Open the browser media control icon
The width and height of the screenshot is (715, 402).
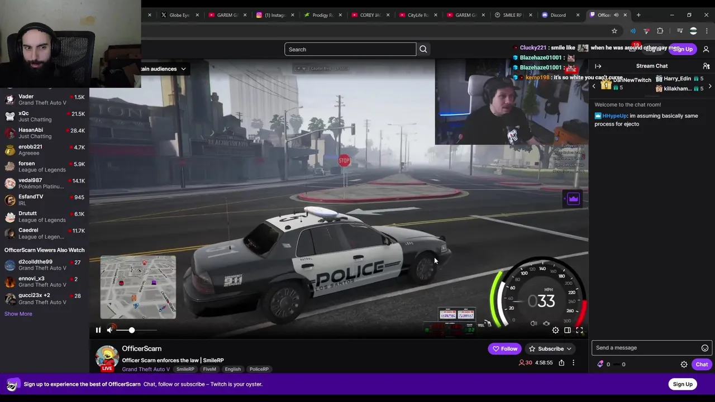680,31
